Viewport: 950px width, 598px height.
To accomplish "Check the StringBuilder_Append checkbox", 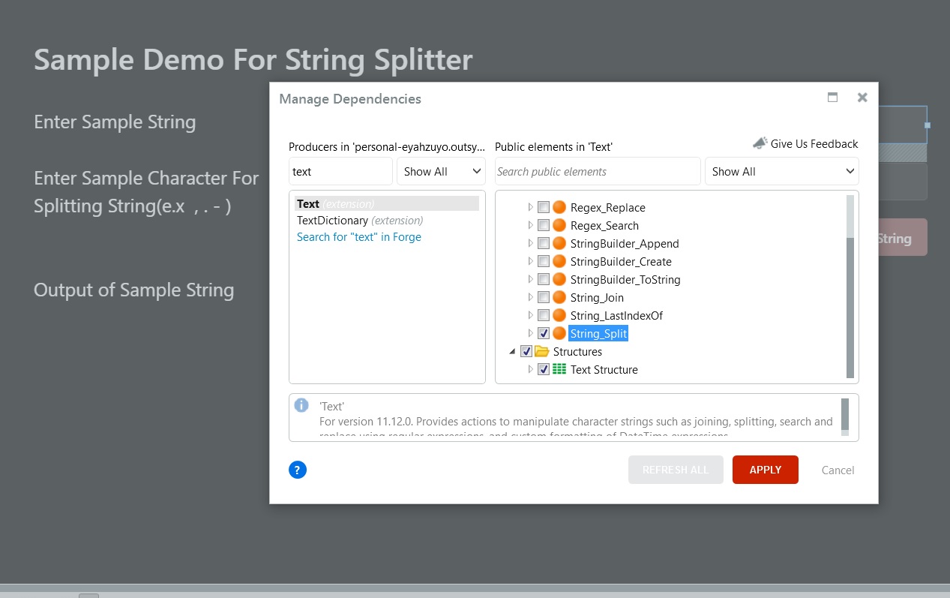I will (544, 243).
